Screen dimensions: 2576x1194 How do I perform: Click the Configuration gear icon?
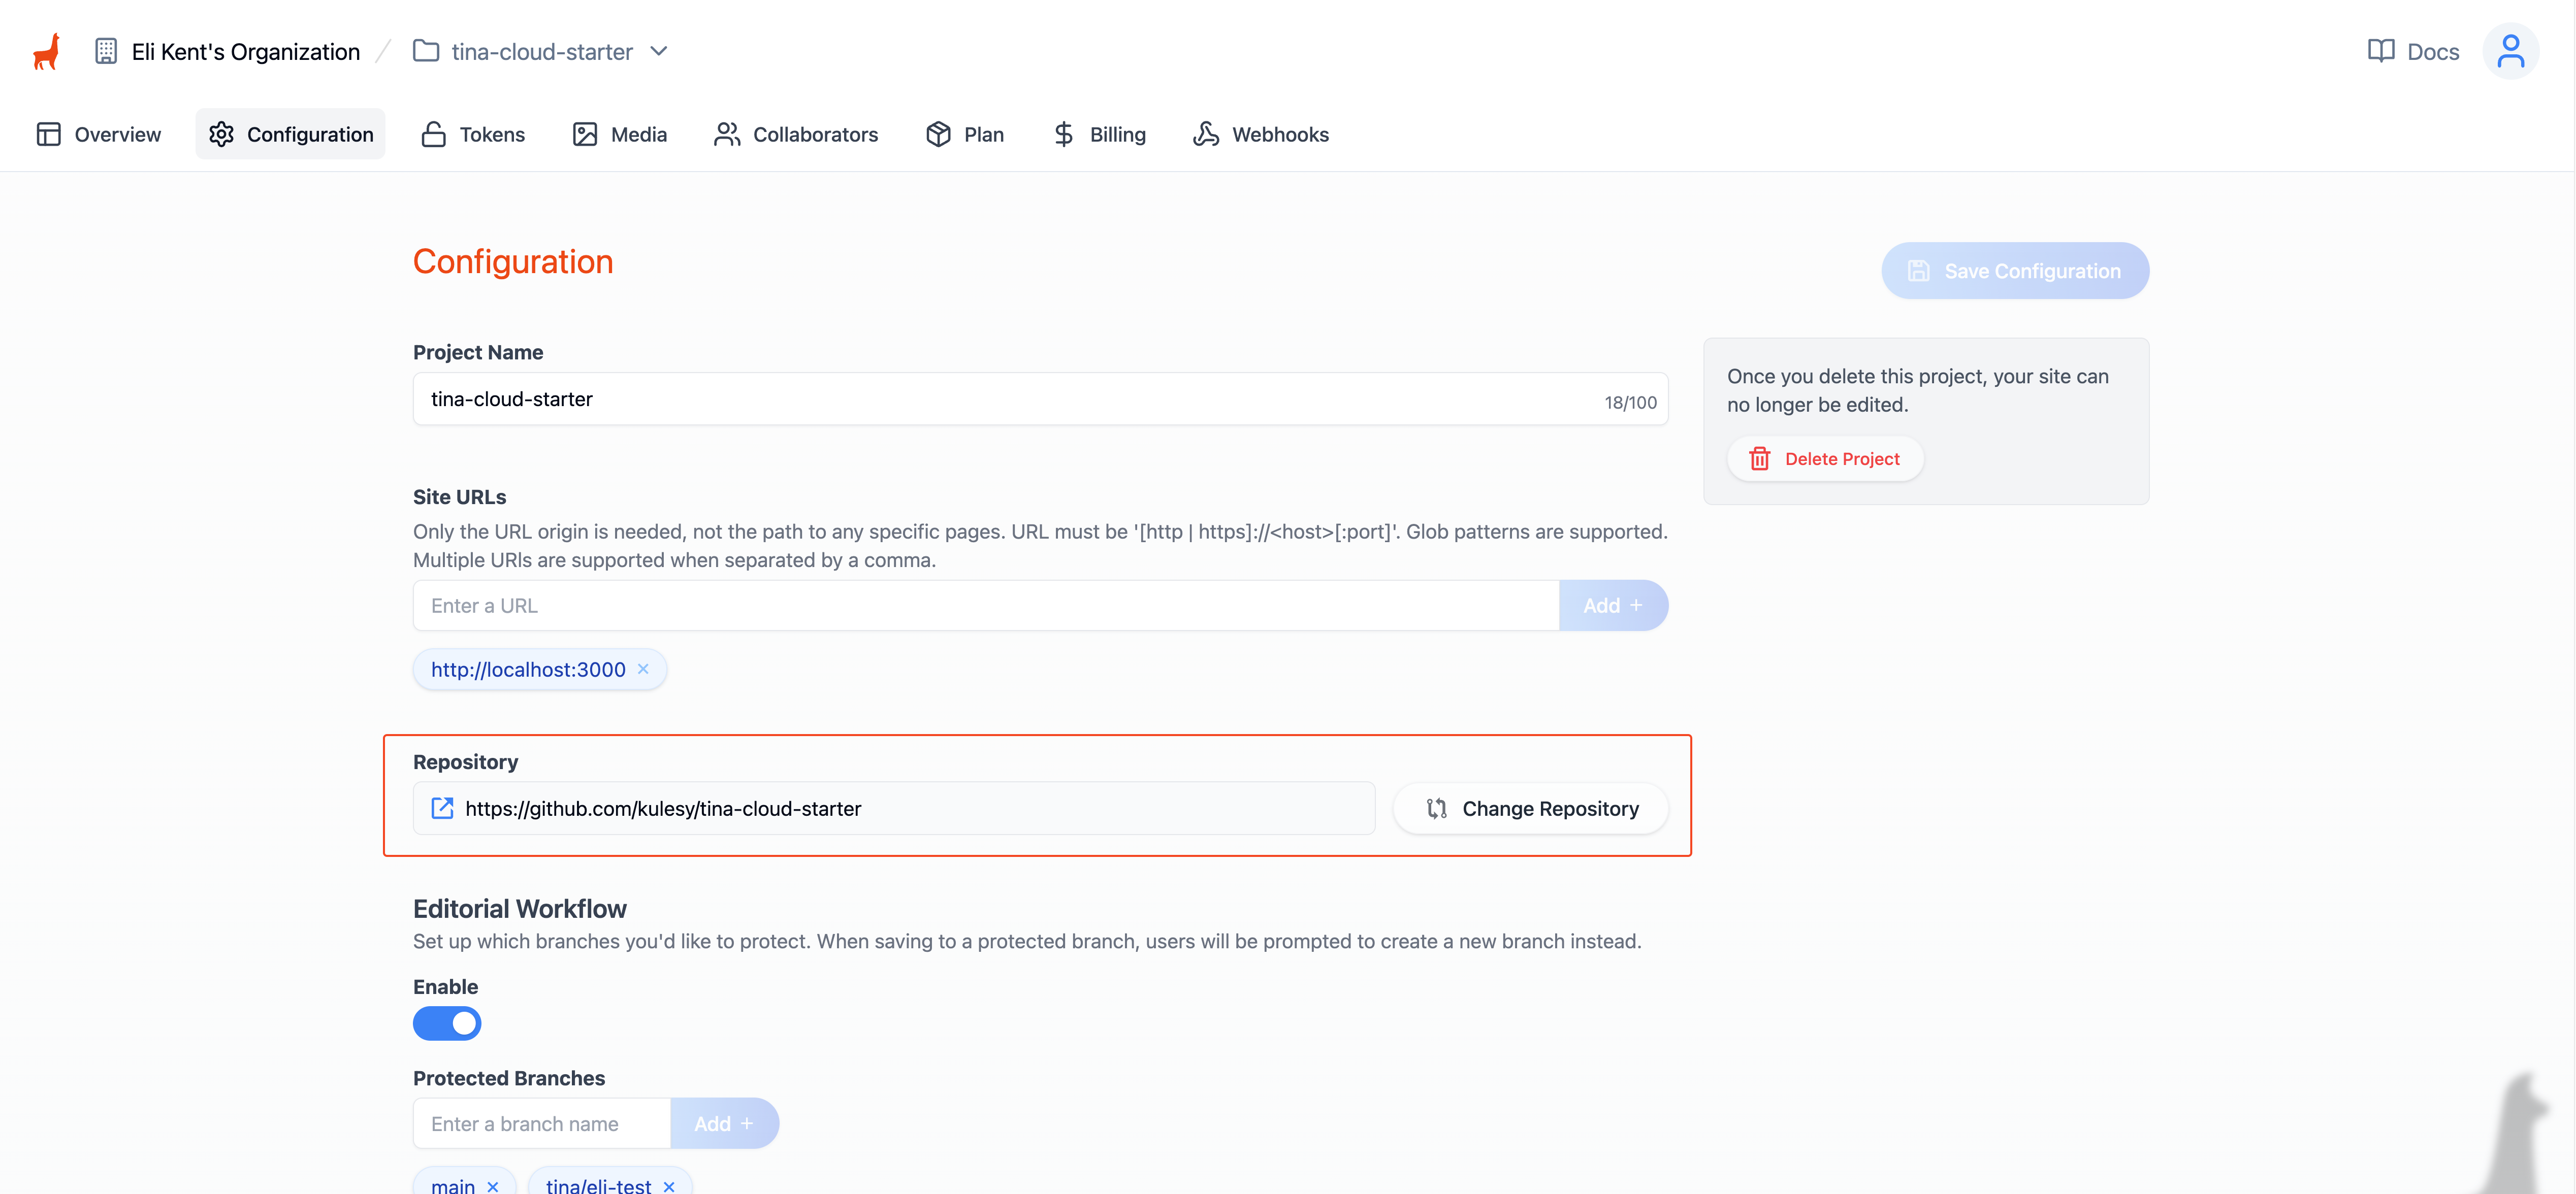click(x=222, y=134)
